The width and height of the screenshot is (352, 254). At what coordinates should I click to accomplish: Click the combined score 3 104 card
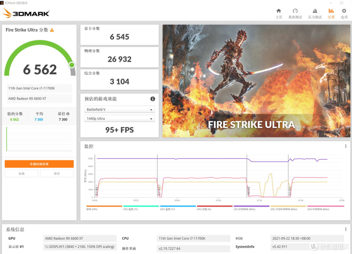tap(119, 80)
